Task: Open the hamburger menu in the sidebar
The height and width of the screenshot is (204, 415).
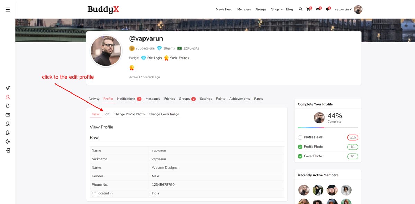Action: tap(8, 10)
